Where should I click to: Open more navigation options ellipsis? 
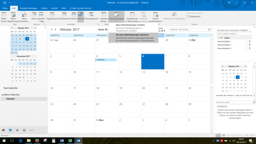point(31,130)
